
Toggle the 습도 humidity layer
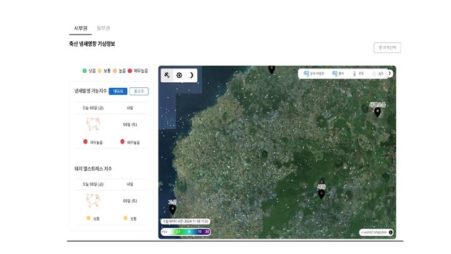(x=378, y=73)
